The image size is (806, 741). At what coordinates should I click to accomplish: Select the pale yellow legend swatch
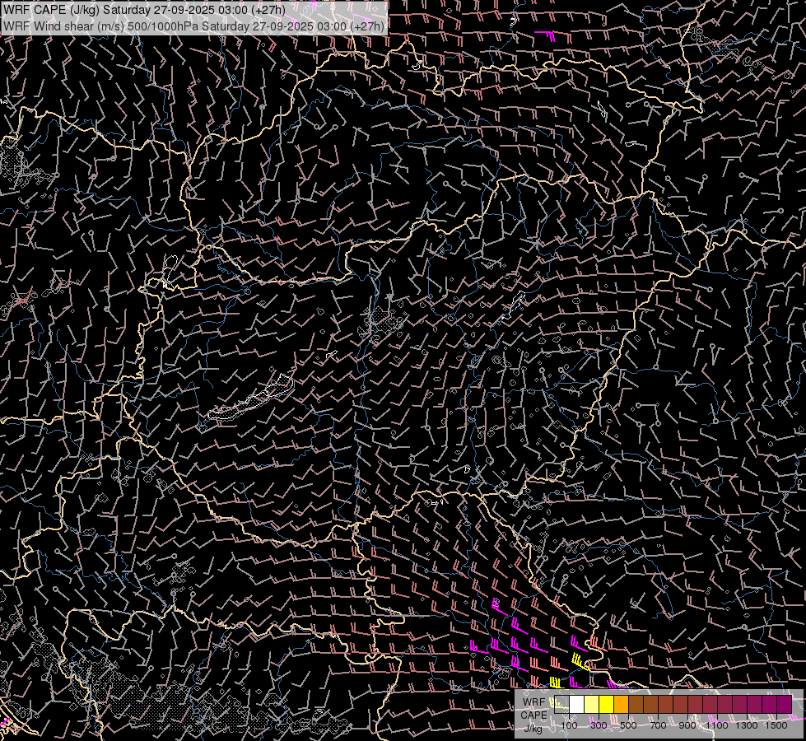pyautogui.click(x=591, y=705)
